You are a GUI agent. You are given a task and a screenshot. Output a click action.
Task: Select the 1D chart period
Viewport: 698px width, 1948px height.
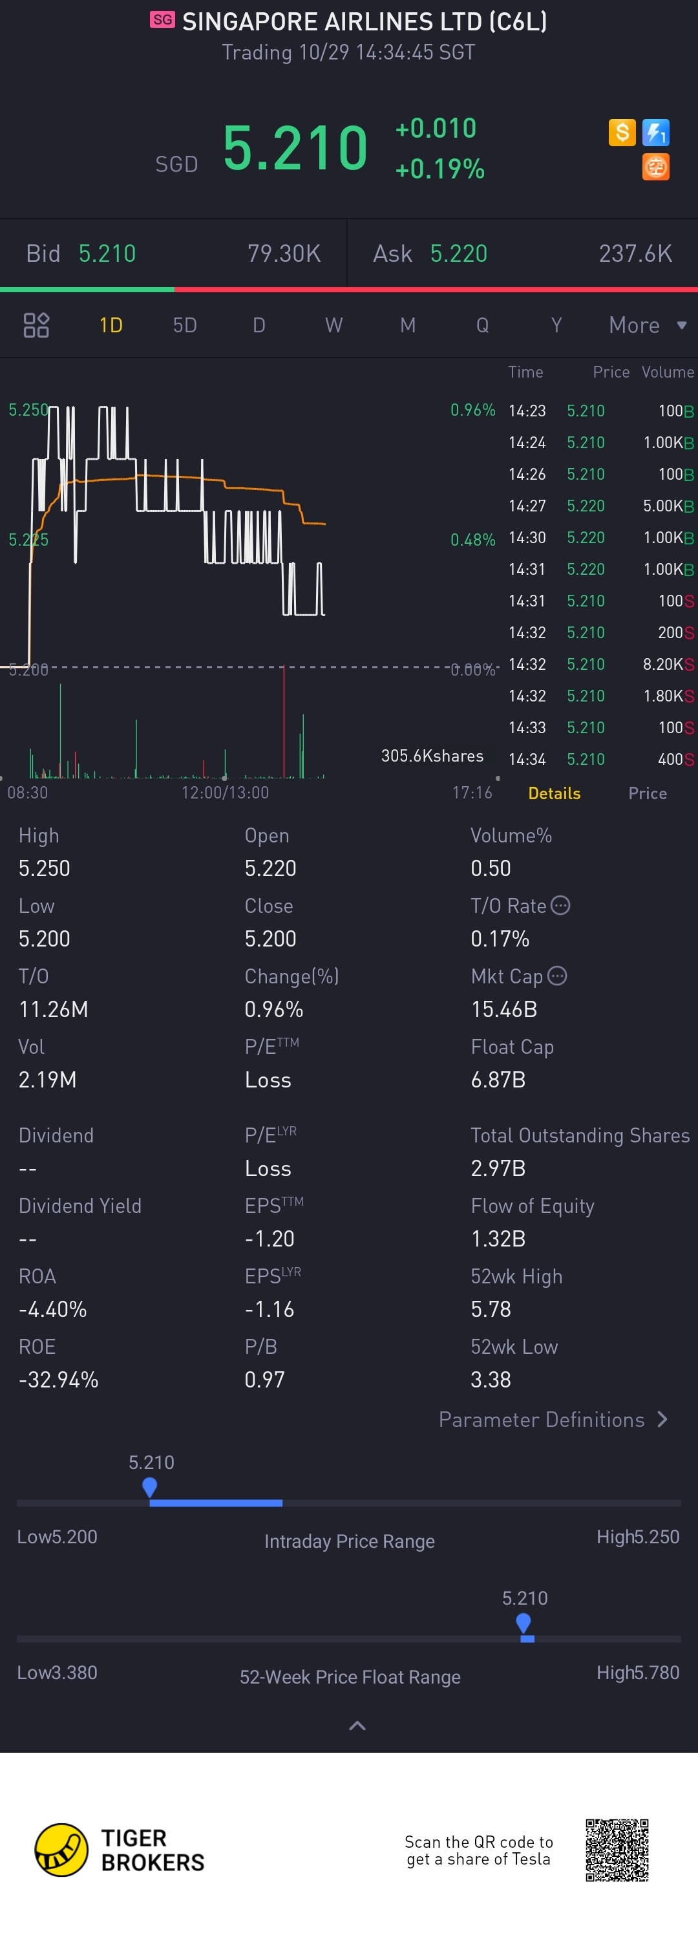point(111,325)
